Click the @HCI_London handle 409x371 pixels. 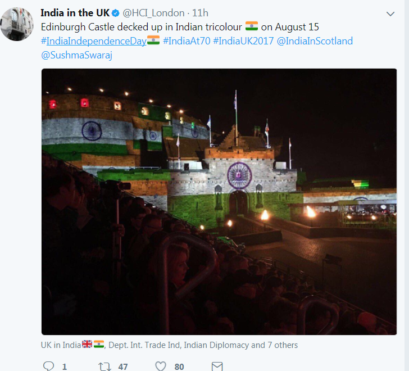[x=153, y=13]
